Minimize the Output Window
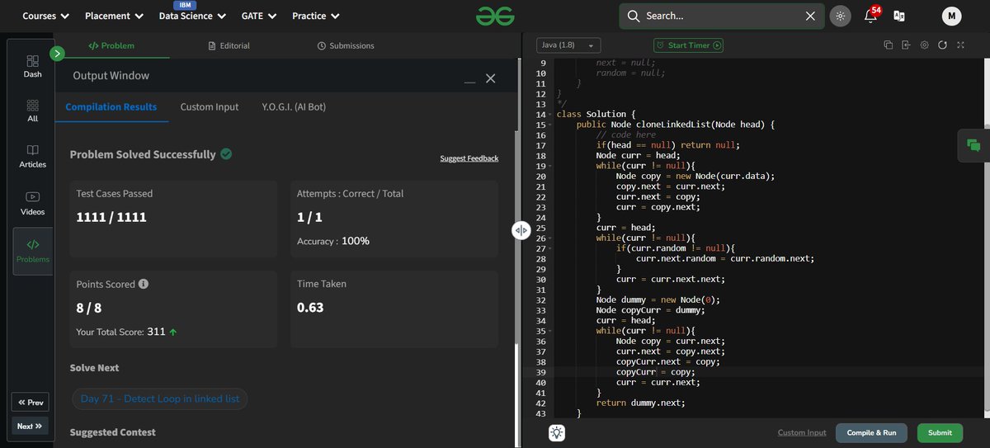The width and height of the screenshot is (990, 448). [469, 80]
